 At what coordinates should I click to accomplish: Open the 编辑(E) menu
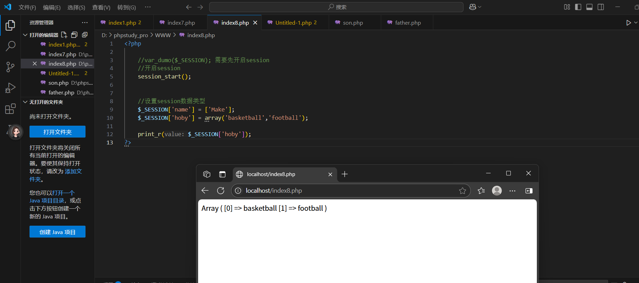coord(52,7)
